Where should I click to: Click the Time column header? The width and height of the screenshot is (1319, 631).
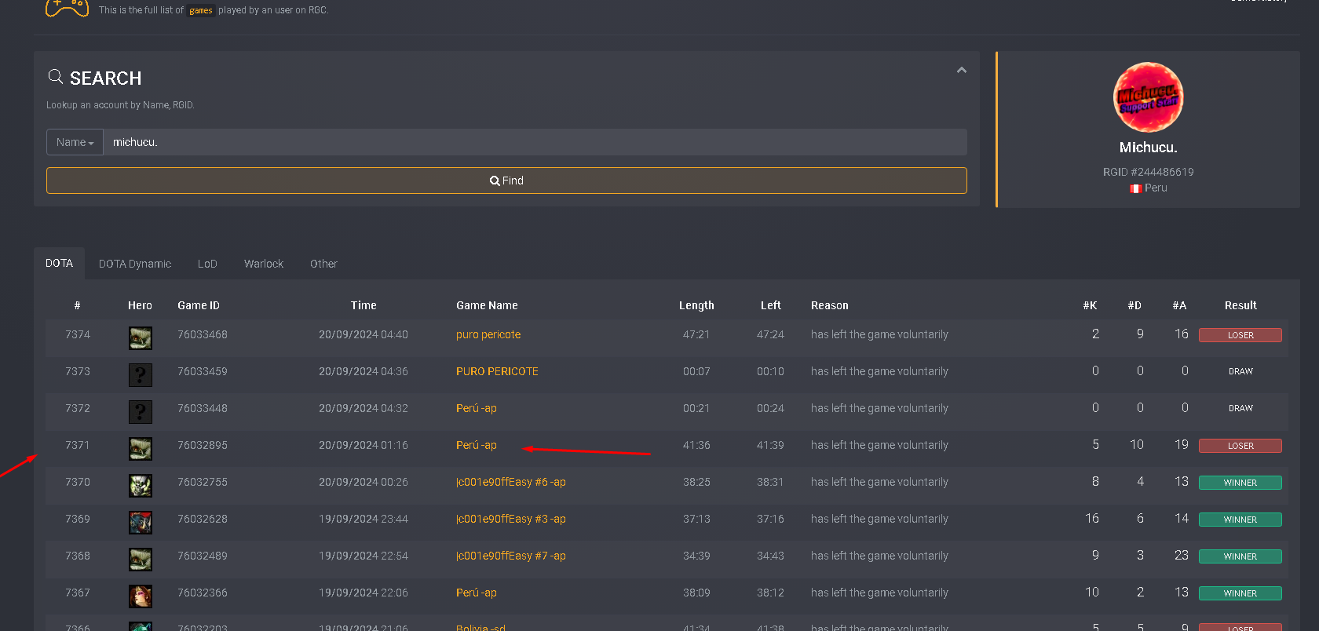click(x=364, y=305)
